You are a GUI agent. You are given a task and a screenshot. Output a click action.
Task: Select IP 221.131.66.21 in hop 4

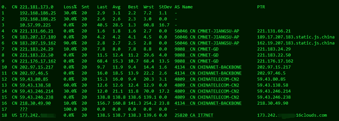click(37, 31)
